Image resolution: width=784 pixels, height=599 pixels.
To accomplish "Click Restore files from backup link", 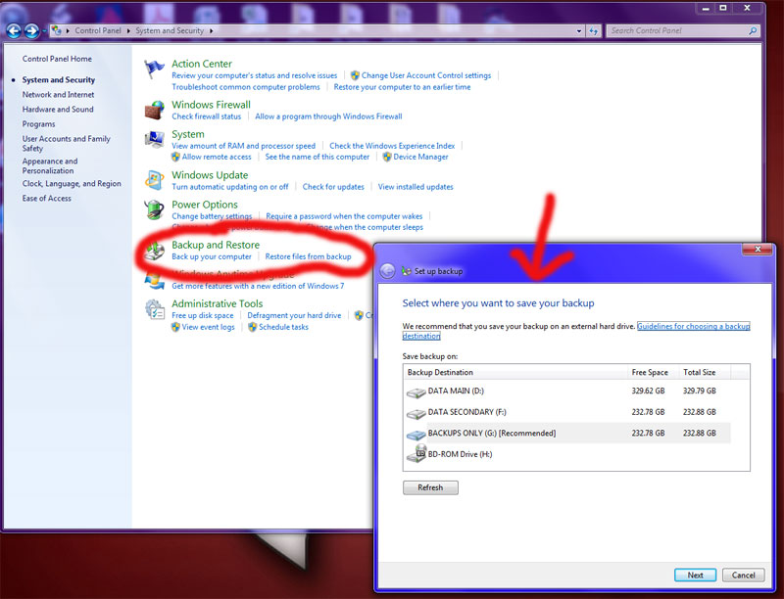I will click(308, 256).
